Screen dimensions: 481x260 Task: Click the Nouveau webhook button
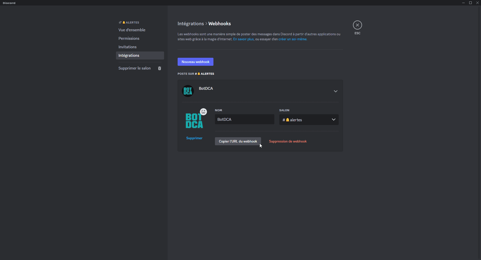coord(195,62)
